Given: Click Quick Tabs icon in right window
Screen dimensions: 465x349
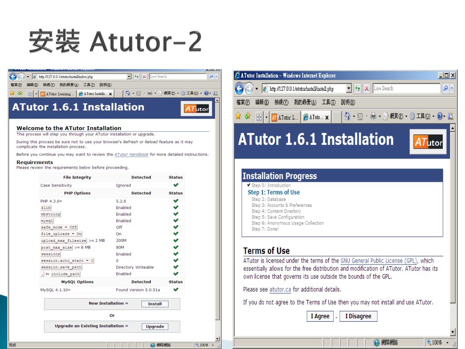Looking at the screenshot, I should [259, 117].
